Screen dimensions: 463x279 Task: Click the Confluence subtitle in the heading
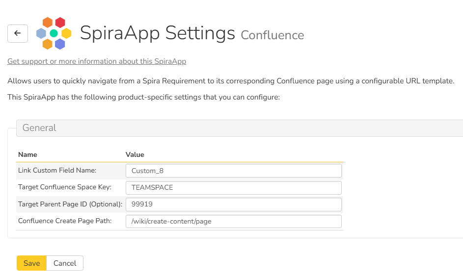[x=272, y=35]
